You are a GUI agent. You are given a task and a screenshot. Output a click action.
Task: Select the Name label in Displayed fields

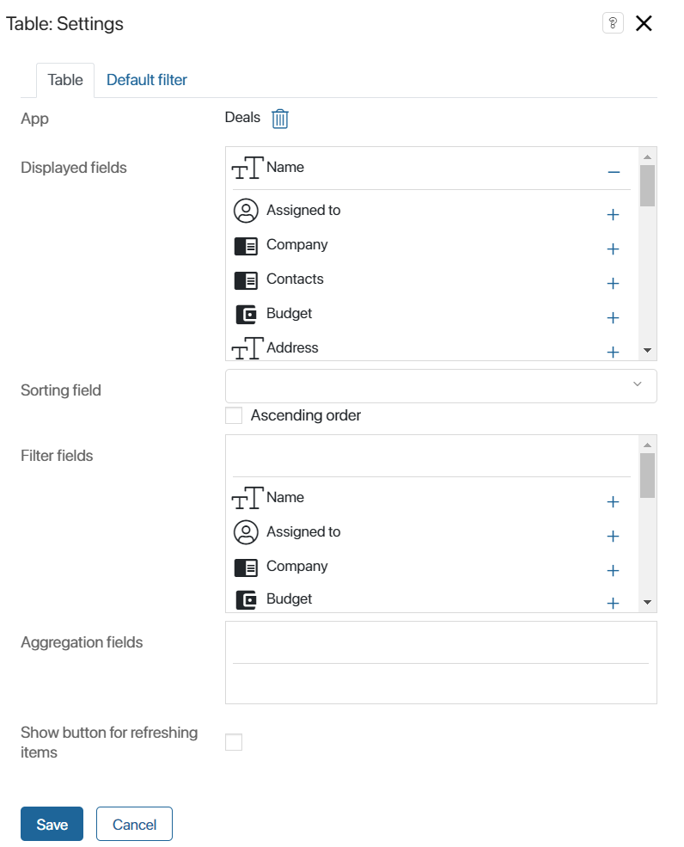click(285, 167)
